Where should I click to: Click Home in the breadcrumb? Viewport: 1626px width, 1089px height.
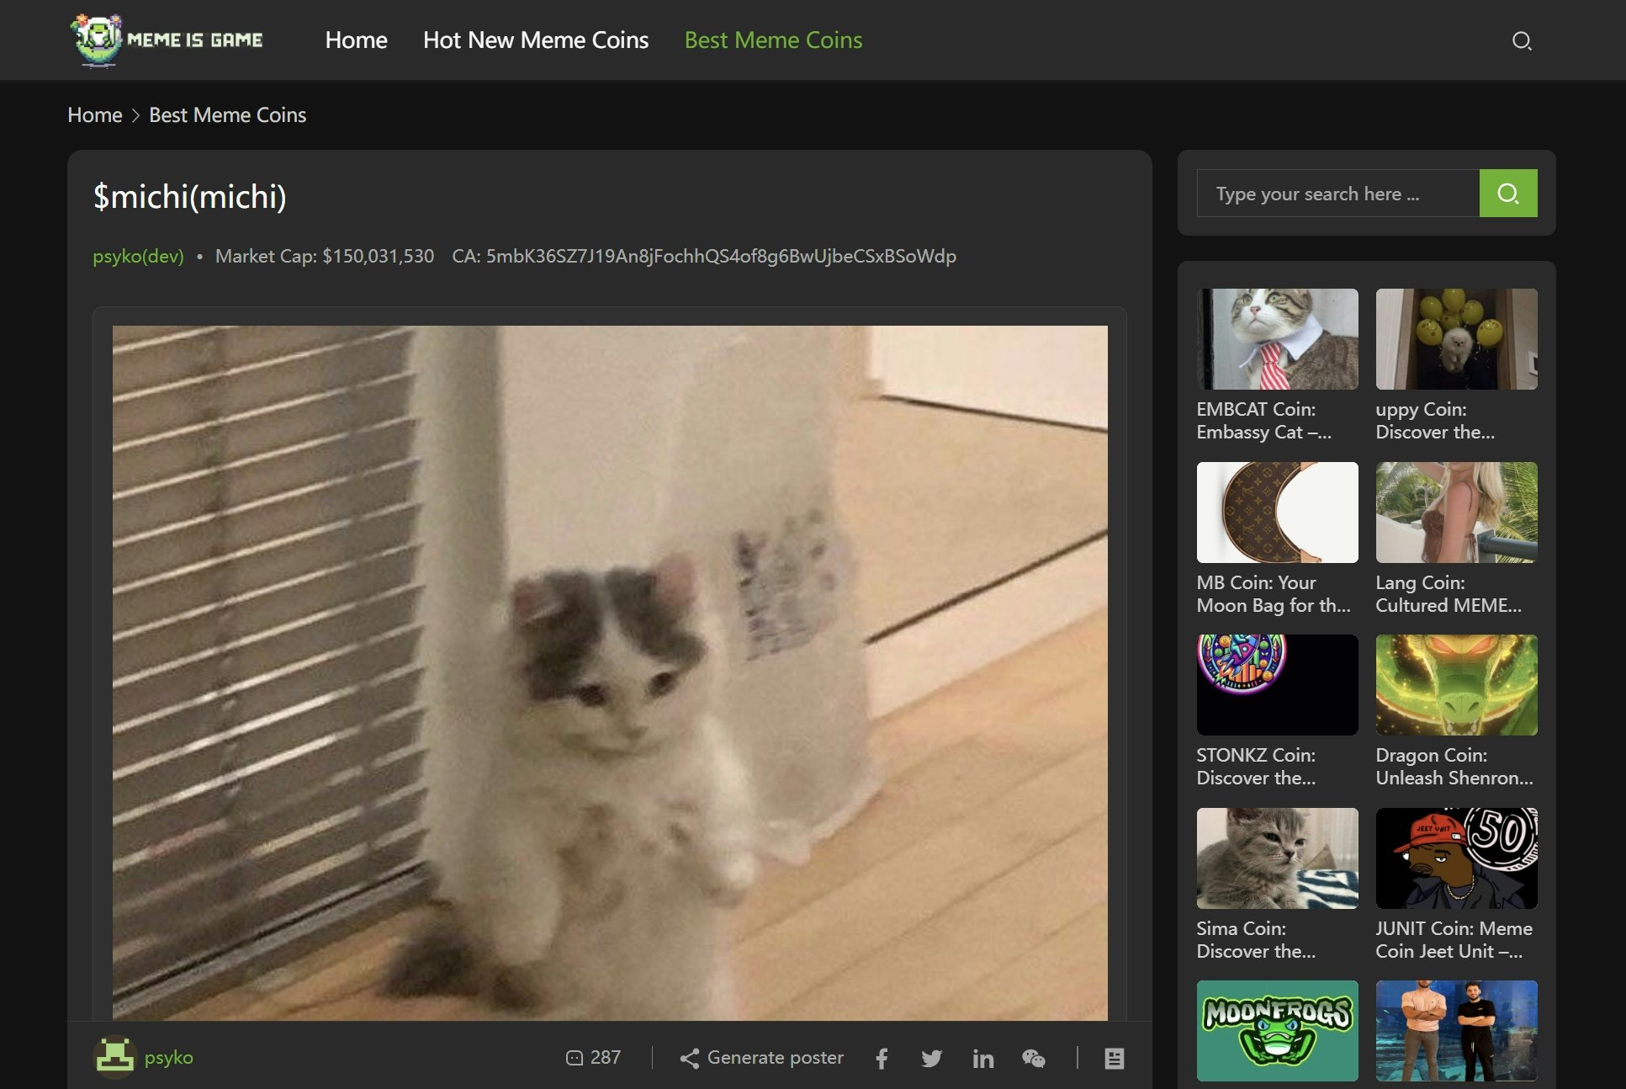94,115
